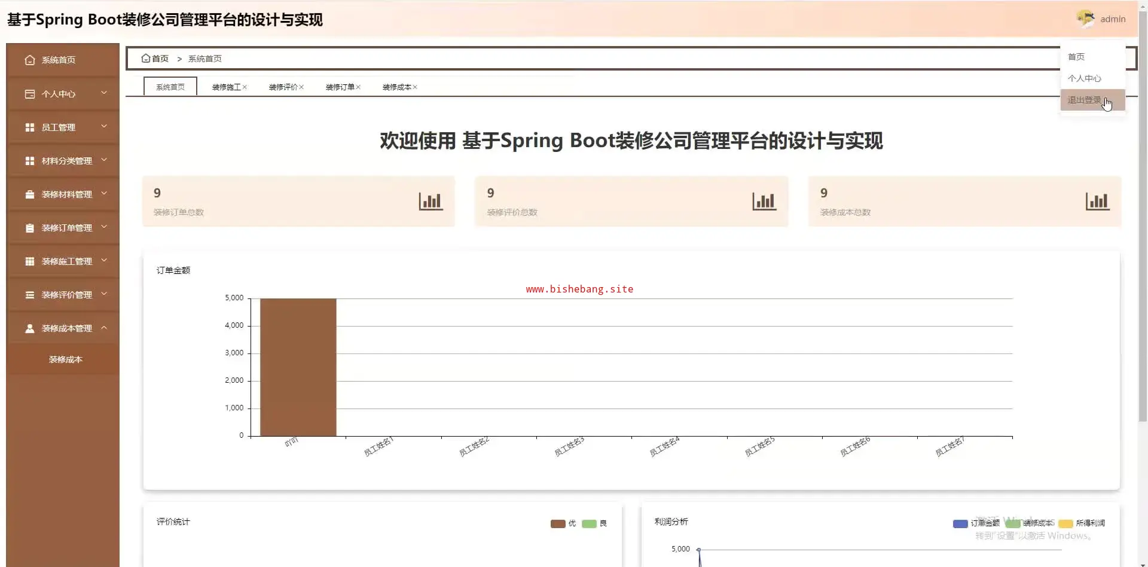This screenshot has height=567, width=1148.
Task: Click the admin avatar picture
Action: [x=1085, y=19]
